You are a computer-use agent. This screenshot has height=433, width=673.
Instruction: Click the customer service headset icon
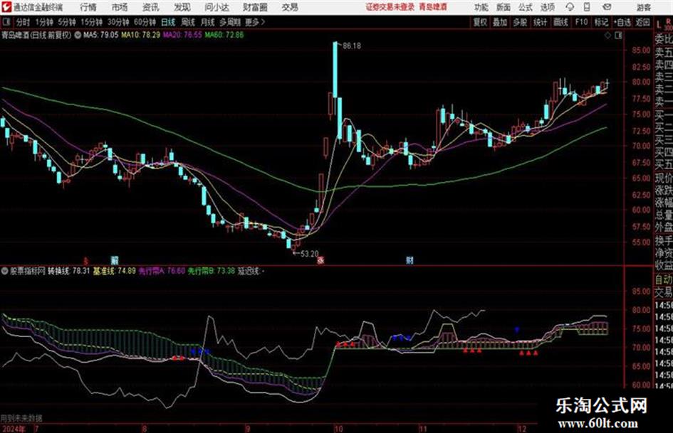tap(570, 7)
